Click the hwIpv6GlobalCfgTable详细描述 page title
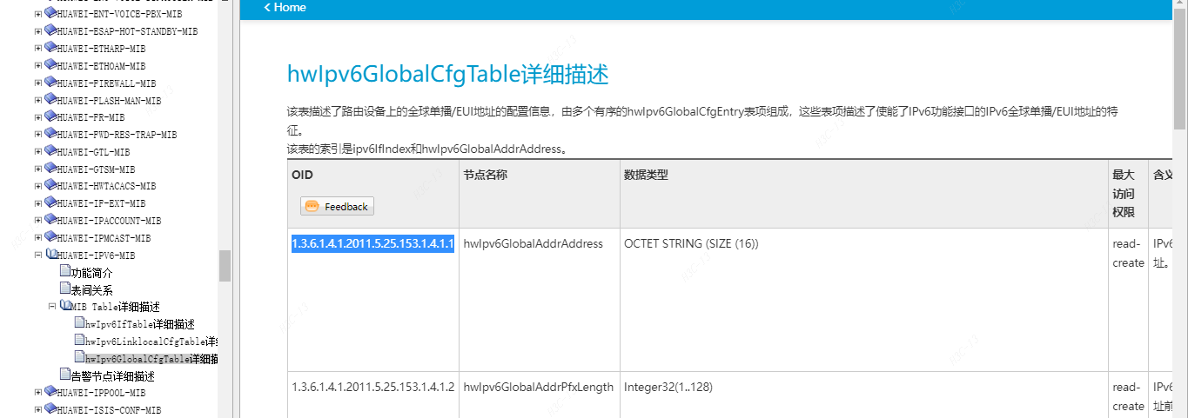 click(447, 75)
